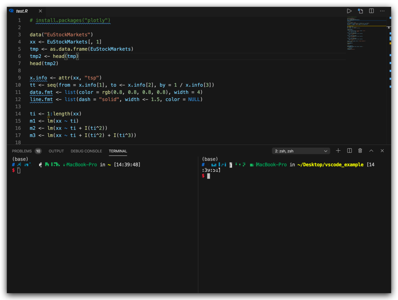Click line number 14 in the editor gutter
This screenshot has width=398, height=300.
pyautogui.click(x=18, y=114)
